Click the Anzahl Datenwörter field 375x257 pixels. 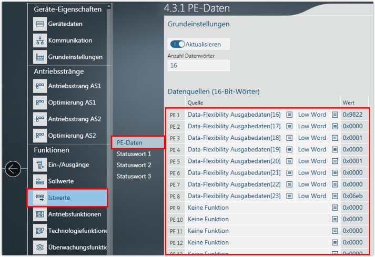[x=198, y=65]
